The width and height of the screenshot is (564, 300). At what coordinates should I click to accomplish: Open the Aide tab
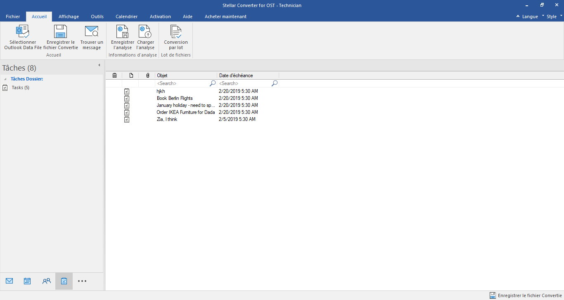tap(187, 17)
